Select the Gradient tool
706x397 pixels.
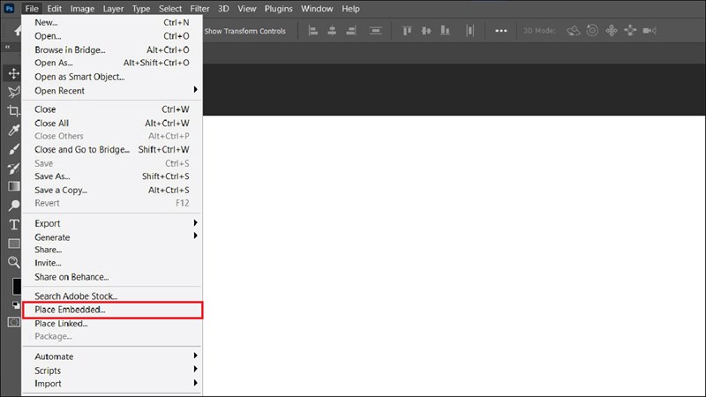coord(13,186)
